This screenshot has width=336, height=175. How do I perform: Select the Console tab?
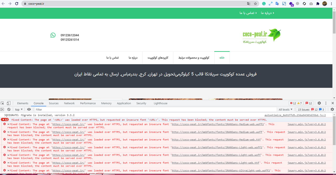tap(39, 103)
